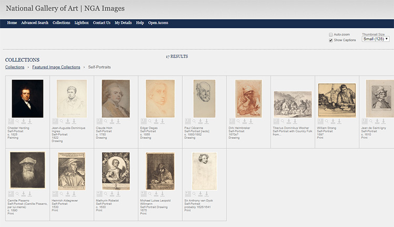Screen dimensions: 394x227
Task: Click magnifier icon under Claude Hoin
Action: coord(106,122)
